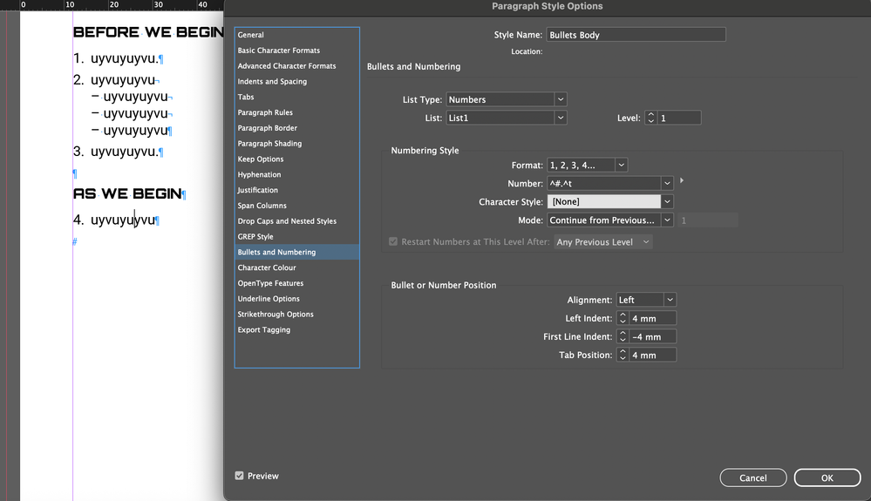Open the Number field dropdown arrow
The image size is (871, 501).
coord(667,183)
